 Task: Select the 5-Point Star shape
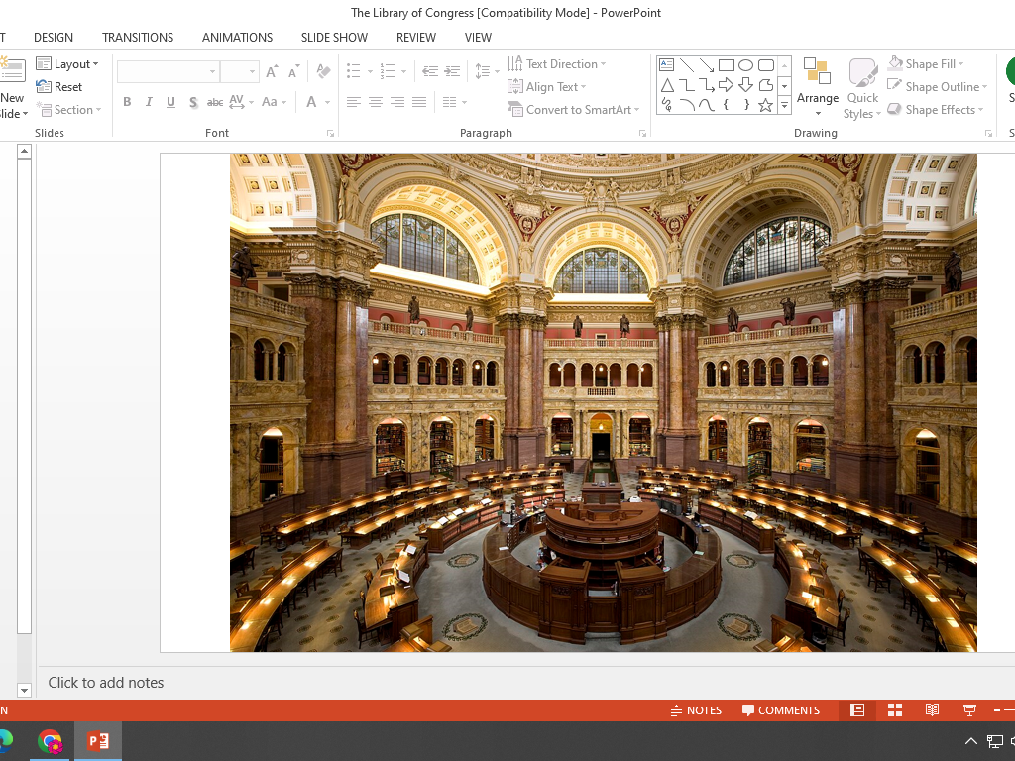765,105
